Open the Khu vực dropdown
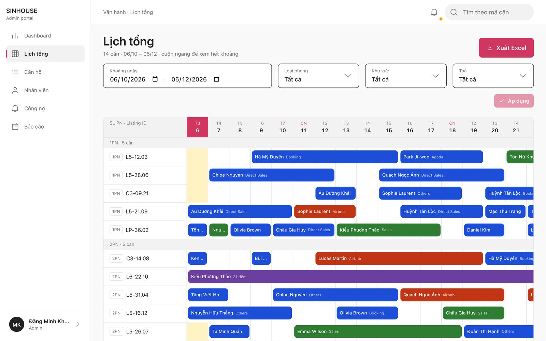The width and height of the screenshot is (546, 341). [406, 76]
